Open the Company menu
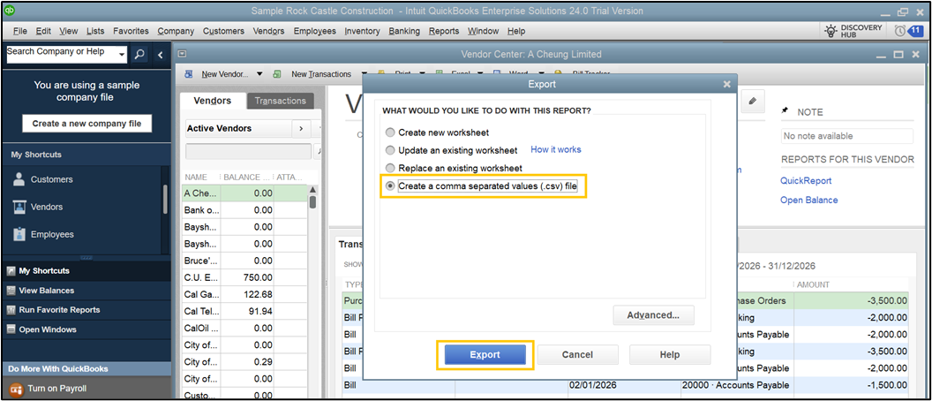The width and height of the screenshot is (932, 401). pos(176,31)
